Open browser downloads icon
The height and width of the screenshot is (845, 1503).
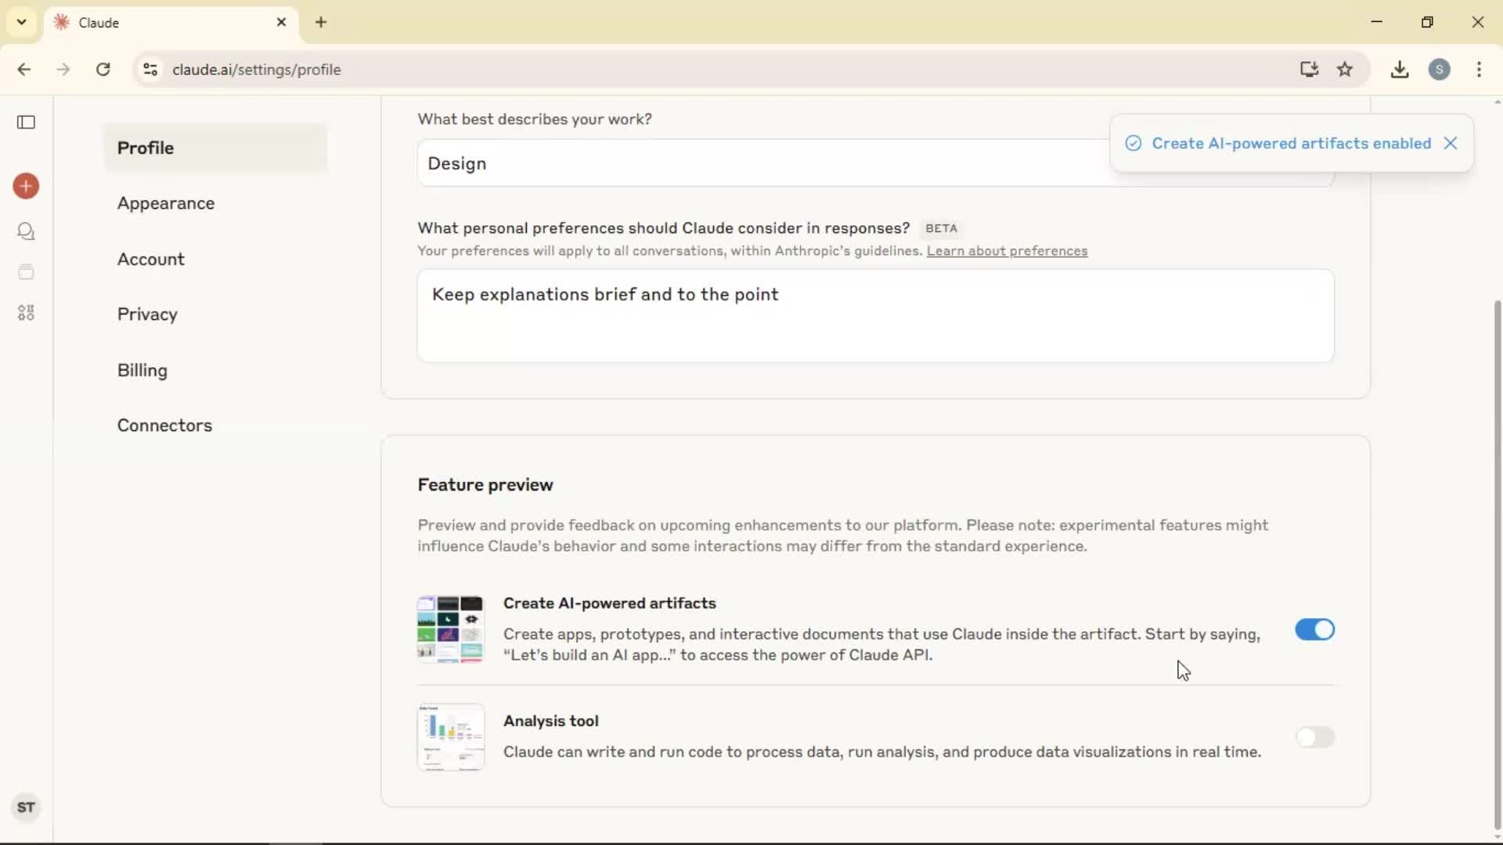pyautogui.click(x=1400, y=70)
